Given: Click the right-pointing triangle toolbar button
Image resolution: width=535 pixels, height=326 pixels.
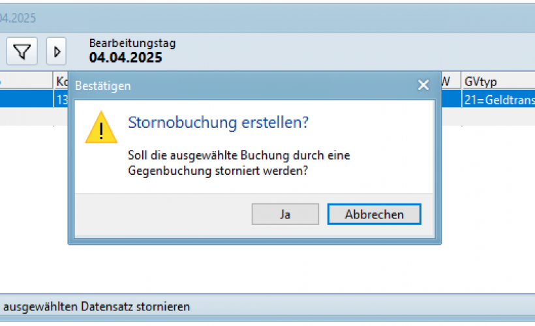Looking at the screenshot, I should (57, 51).
